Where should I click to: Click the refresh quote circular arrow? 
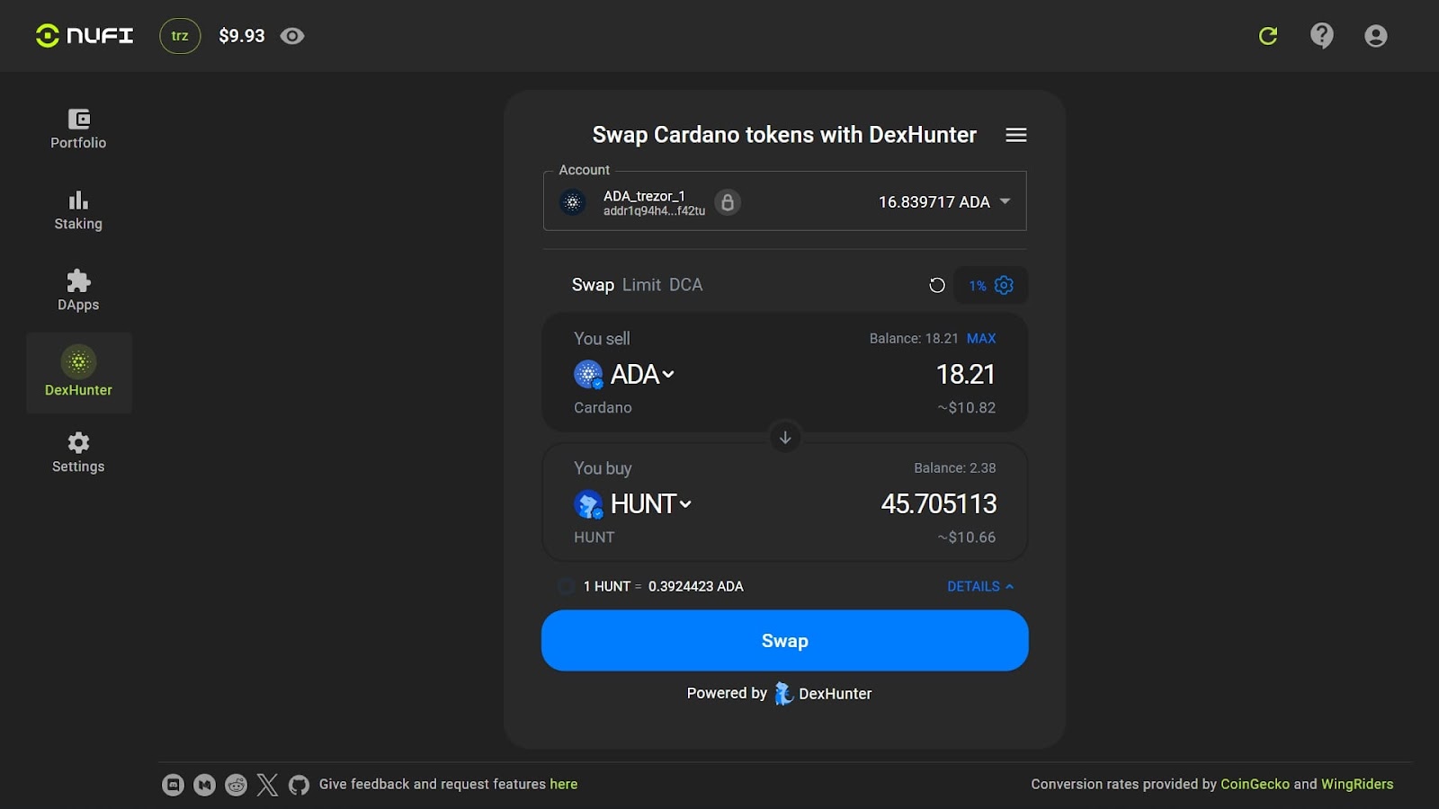[x=937, y=286]
